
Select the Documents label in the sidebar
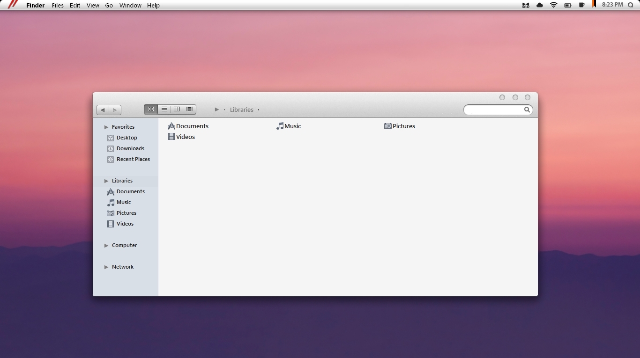pos(131,191)
